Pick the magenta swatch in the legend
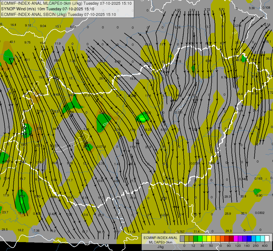The height and width of the screenshot is (251, 273). 236,238
